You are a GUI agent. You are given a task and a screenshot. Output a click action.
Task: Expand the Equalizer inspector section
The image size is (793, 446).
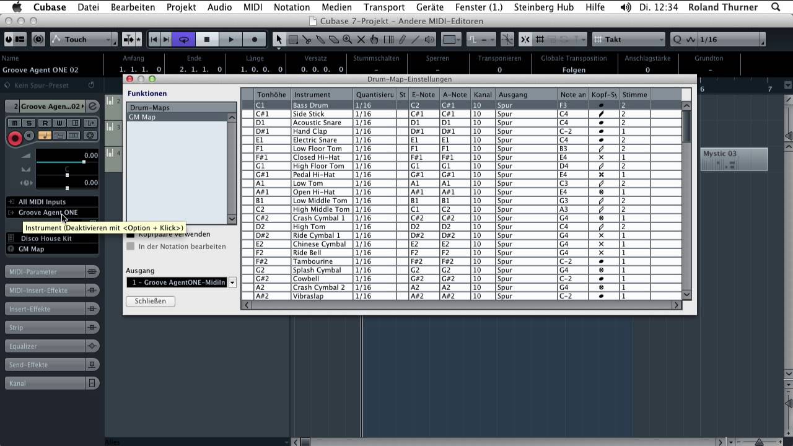[52, 346]
